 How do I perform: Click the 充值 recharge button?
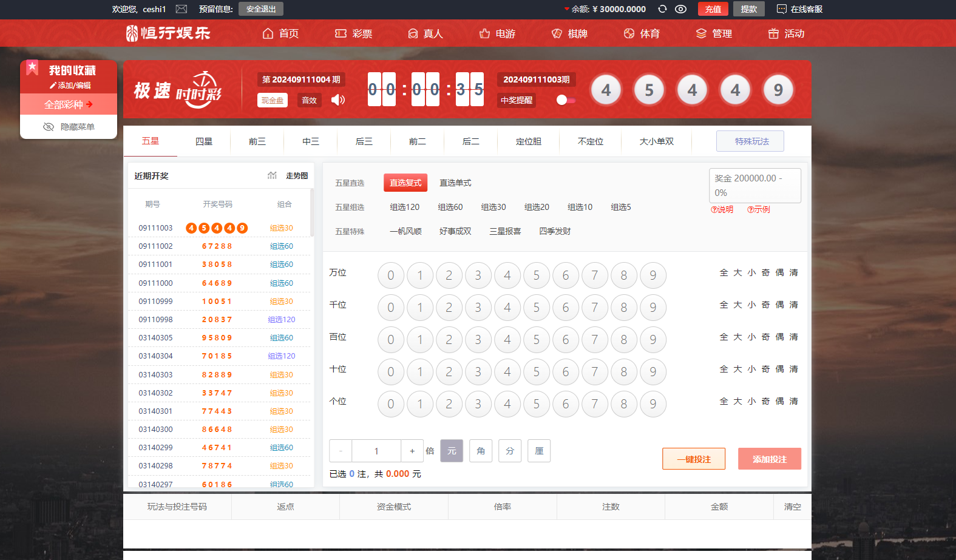[x=713, y=9]
